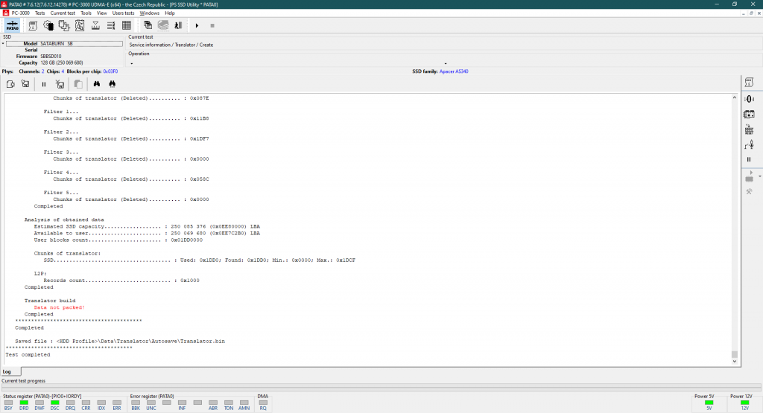
Task: Click the sector grid map toolbar icon
Action: 127,25
